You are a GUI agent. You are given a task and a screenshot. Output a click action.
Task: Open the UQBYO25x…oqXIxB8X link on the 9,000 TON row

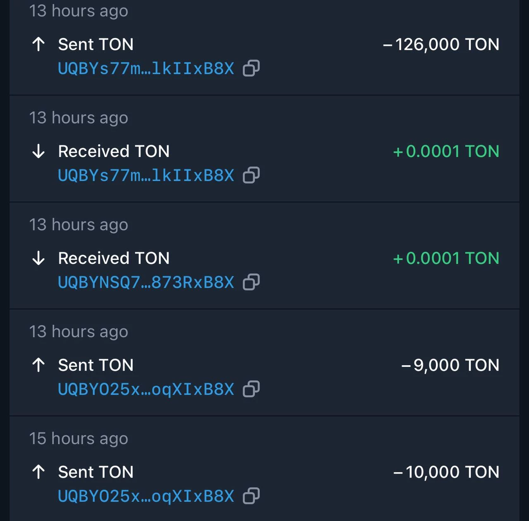tap(145, 389)
